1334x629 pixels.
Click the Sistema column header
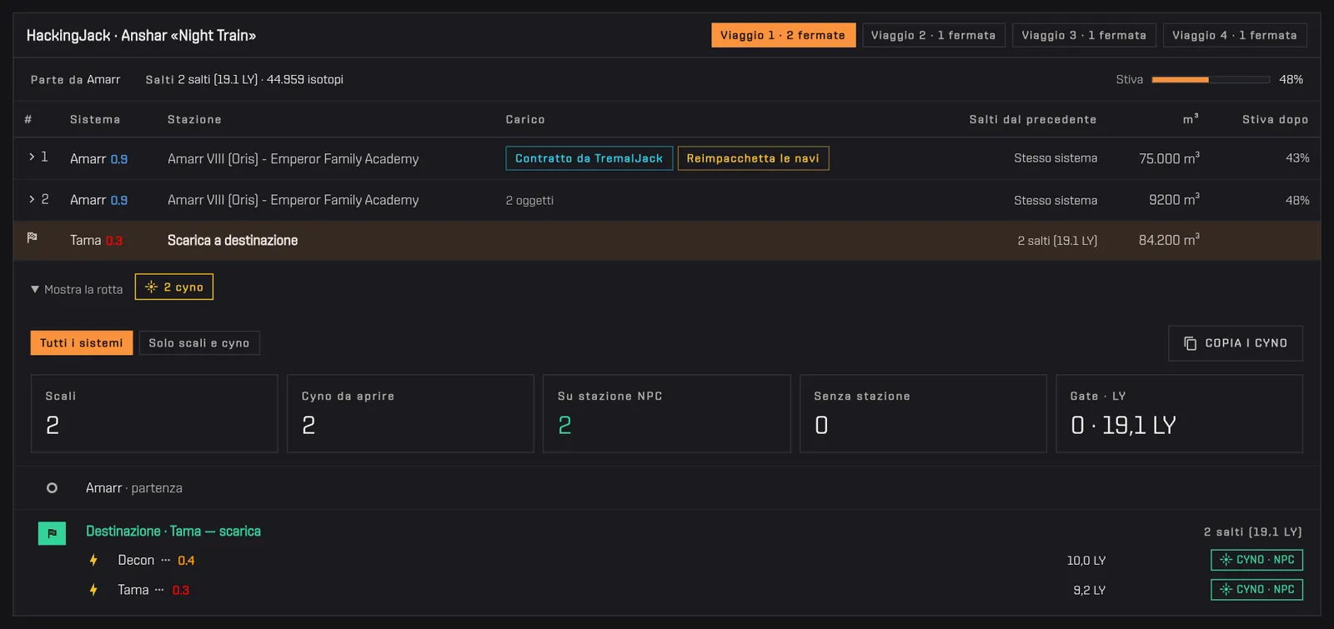(x=95, y=120)
